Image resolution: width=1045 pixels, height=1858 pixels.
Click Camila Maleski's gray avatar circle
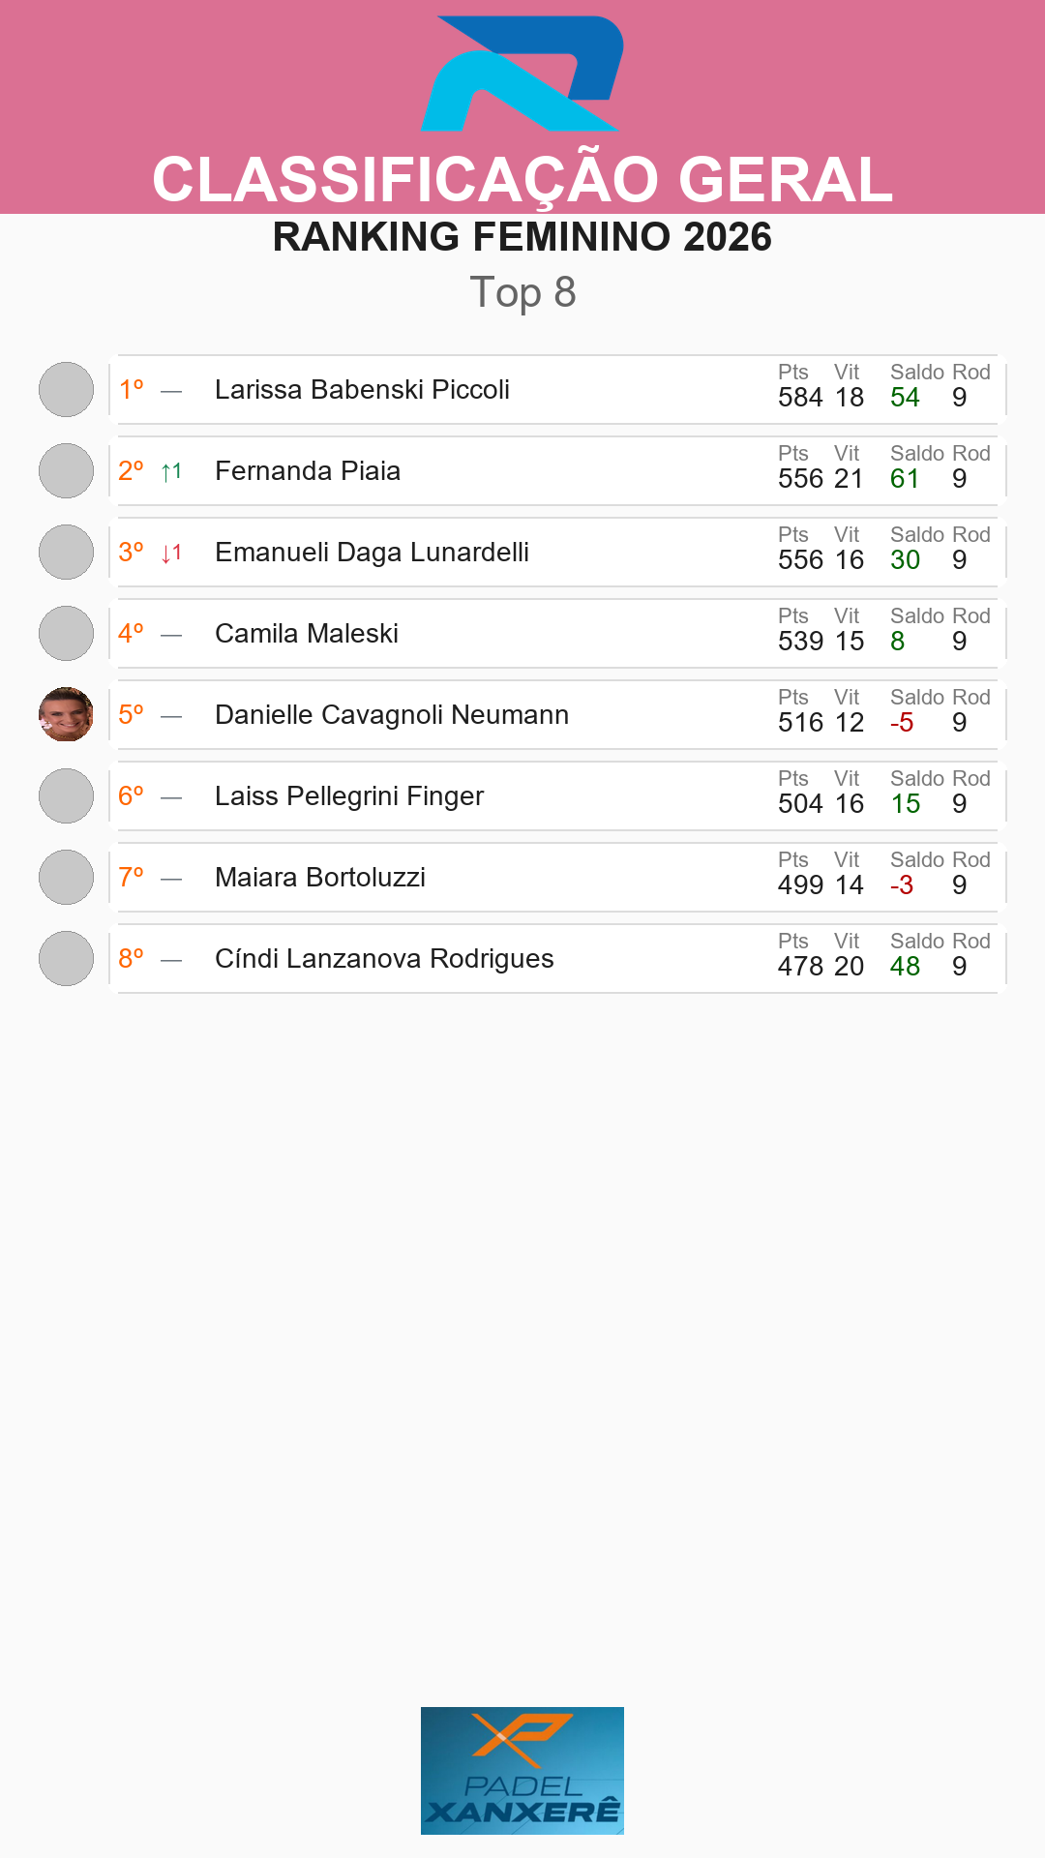pos(66,634)
